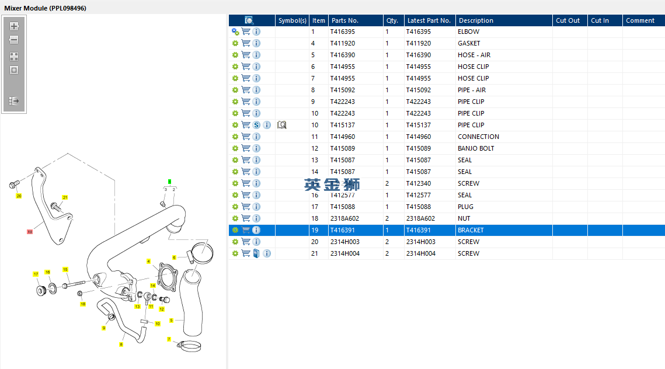The height and width of the screenshot is (369, 665).
Task: Click the fit-to-window square tool
Action: (x=14, y=70)
